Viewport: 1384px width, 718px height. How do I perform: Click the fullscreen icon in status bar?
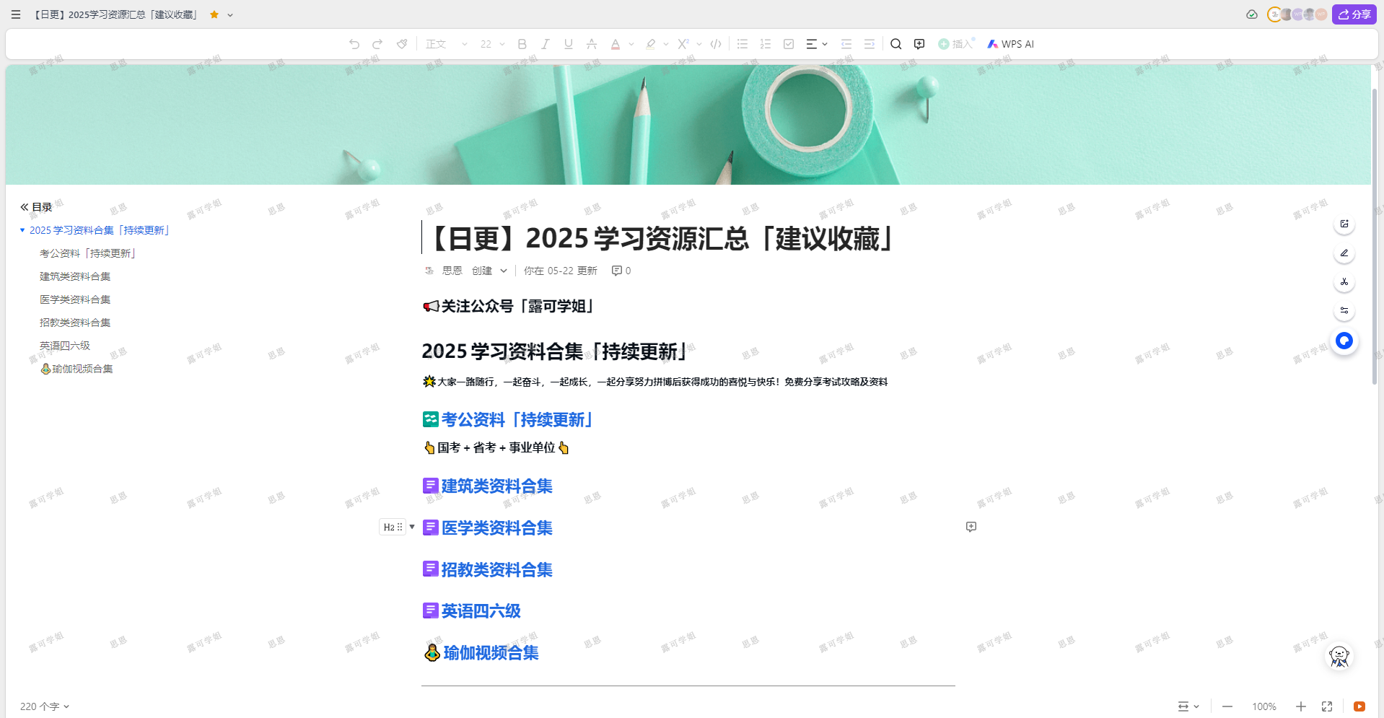click(1327, 706)
